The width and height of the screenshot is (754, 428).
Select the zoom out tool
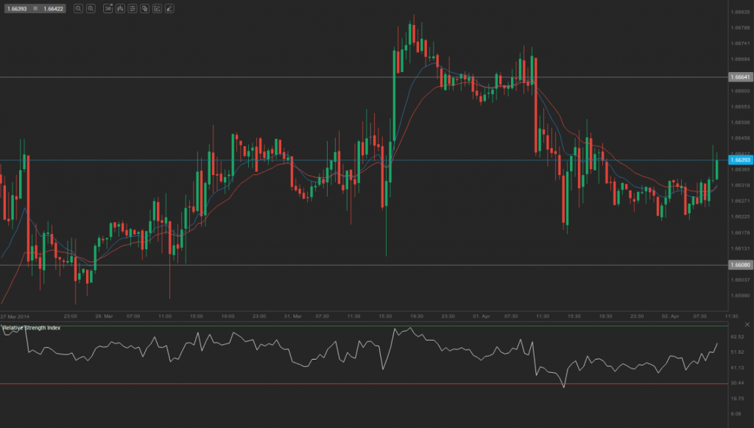91,8
